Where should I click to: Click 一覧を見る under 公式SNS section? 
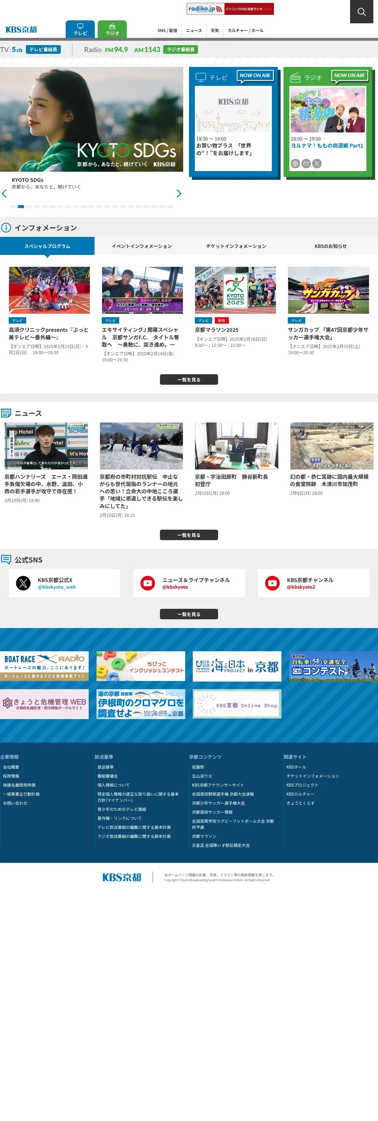click(189, 614)
